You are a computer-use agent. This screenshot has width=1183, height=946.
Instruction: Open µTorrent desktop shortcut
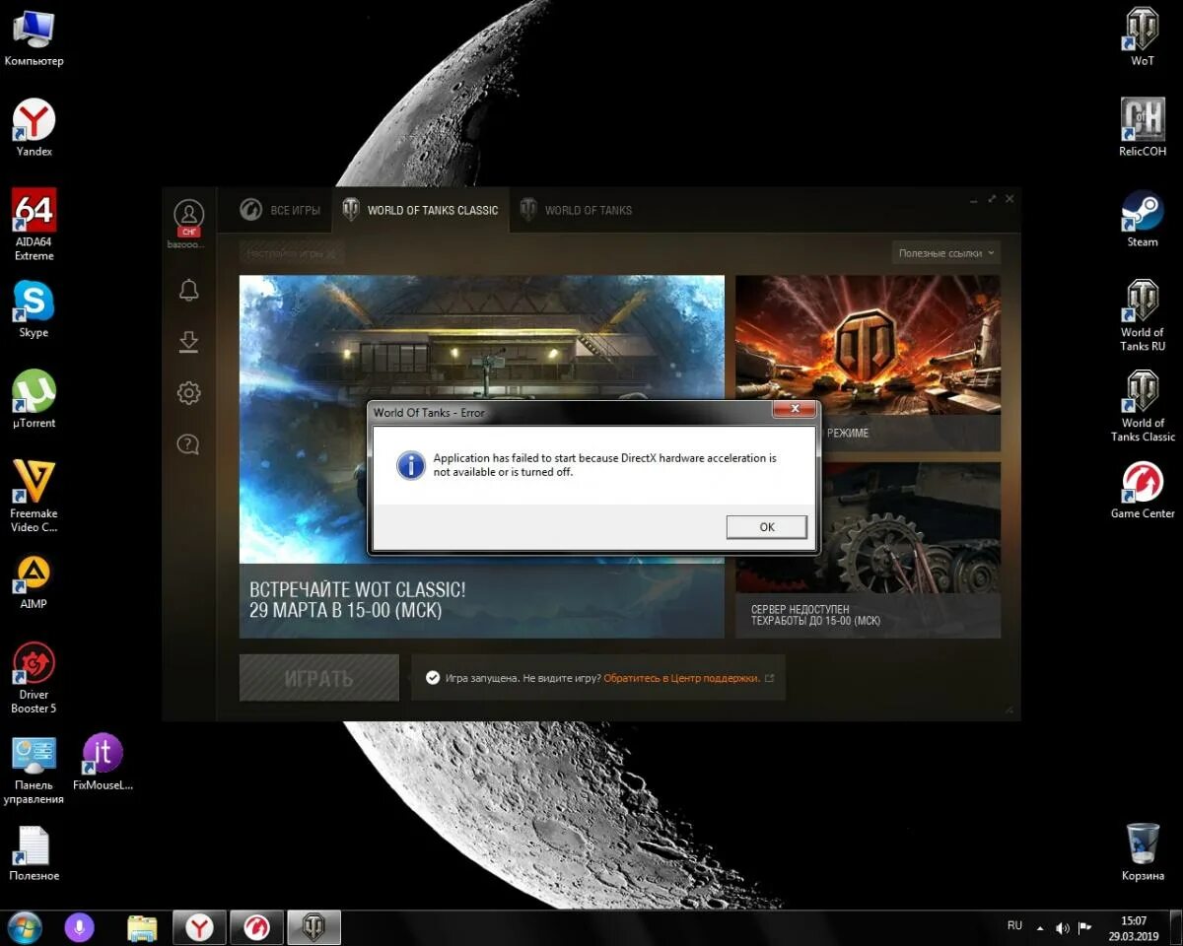(34, 400)
